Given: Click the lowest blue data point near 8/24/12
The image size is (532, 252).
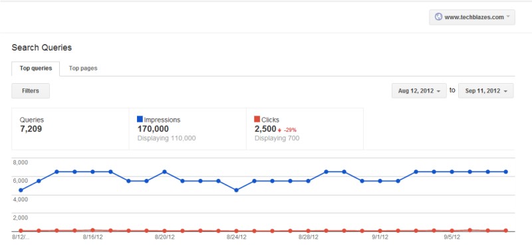Looking at the screenshot, I should pyautogui.click(x=237, y=190).
